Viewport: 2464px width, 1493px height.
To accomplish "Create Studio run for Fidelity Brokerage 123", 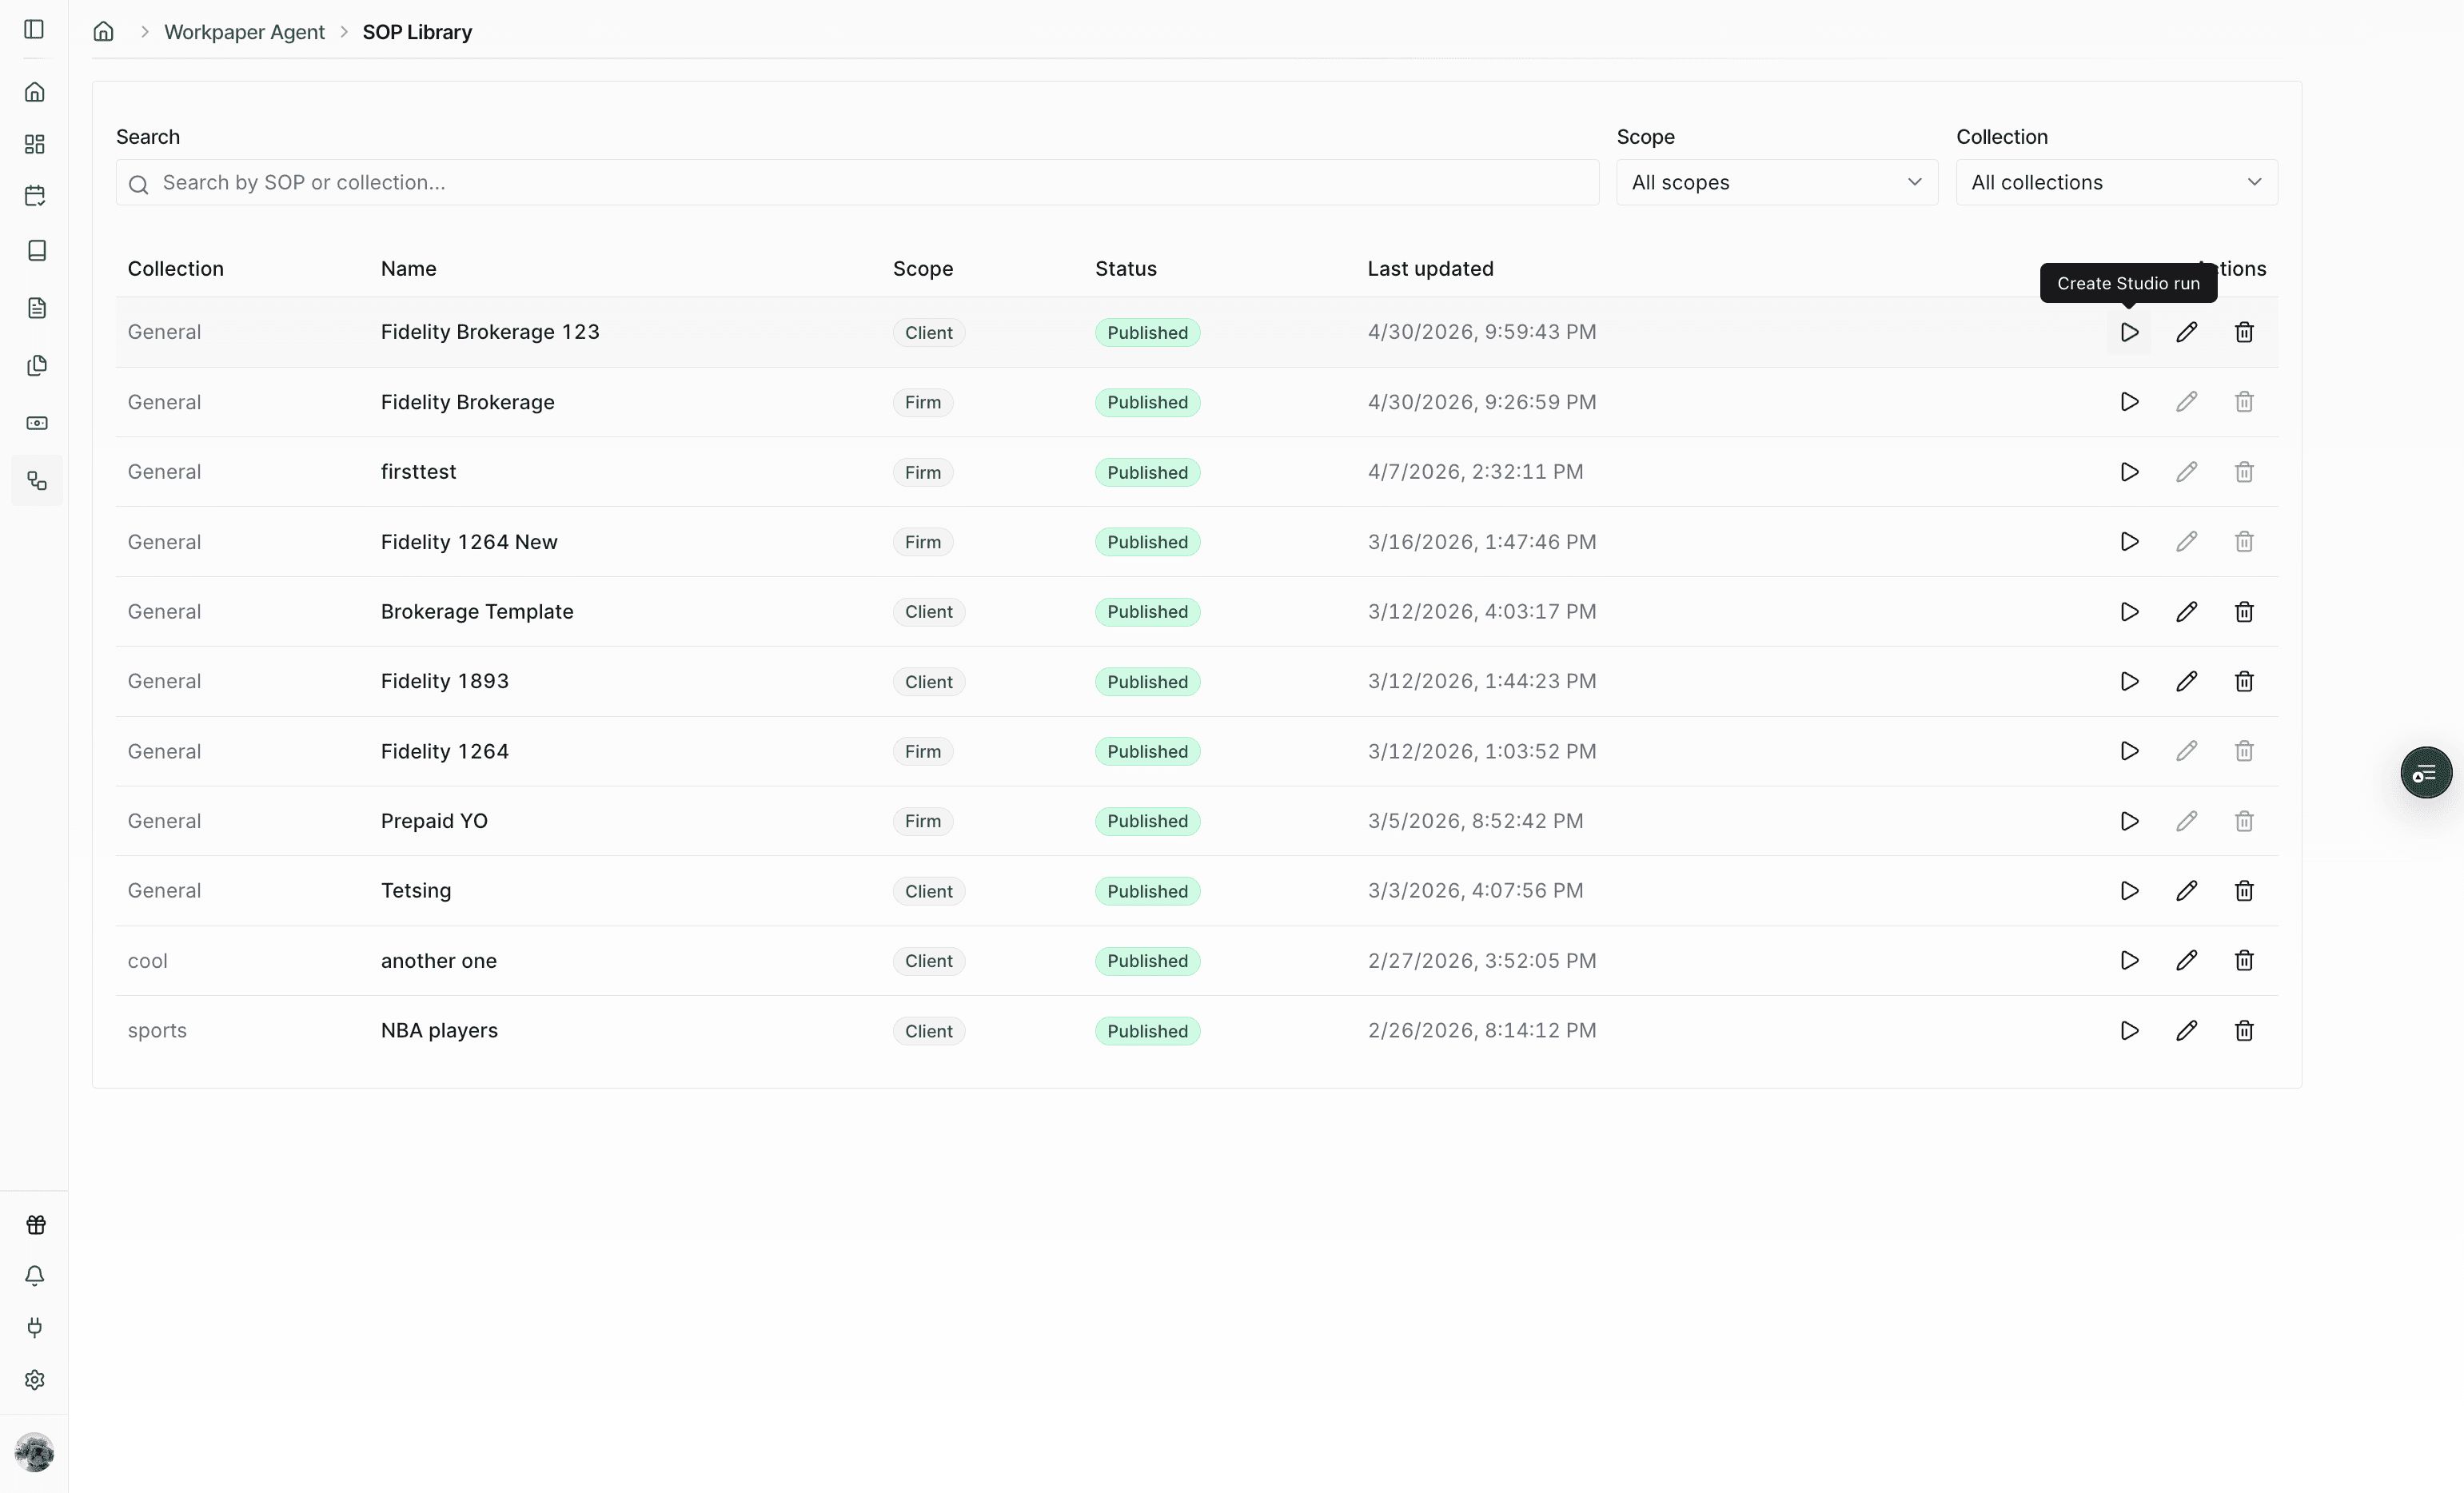I will click(x=2129, y=332).
